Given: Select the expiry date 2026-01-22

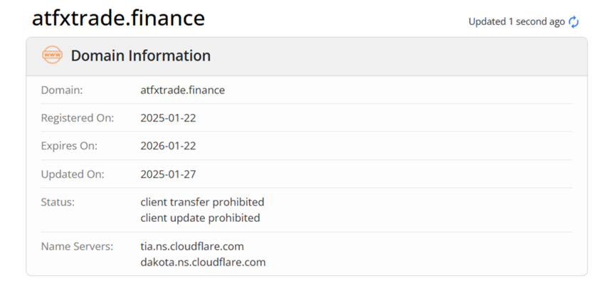Looking at the screenshot, I should [x=168, y=146].
